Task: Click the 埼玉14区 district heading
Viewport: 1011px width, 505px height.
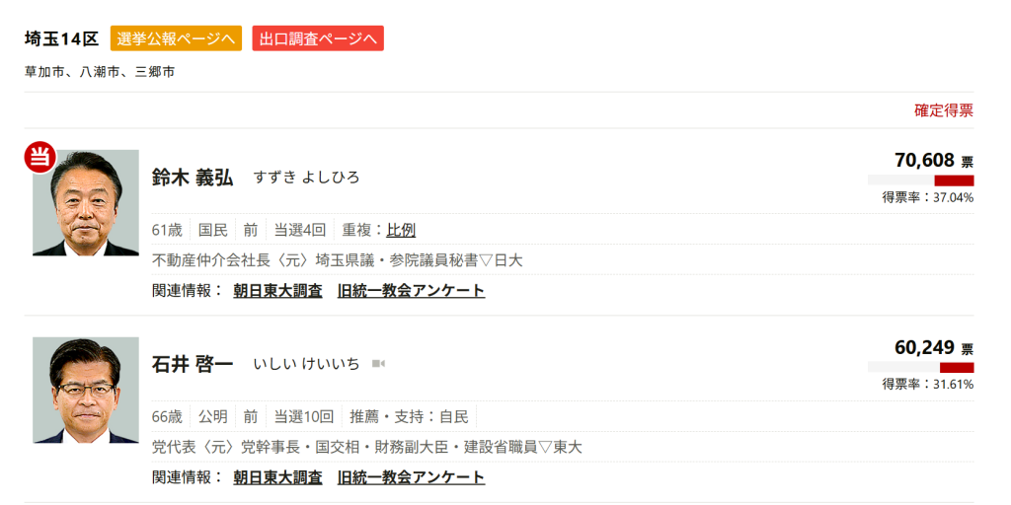Action: [61, 38]
